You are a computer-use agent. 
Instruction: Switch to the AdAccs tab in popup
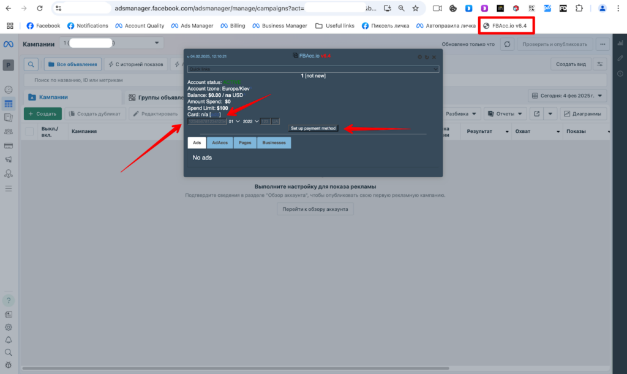[x=220, y=143]
